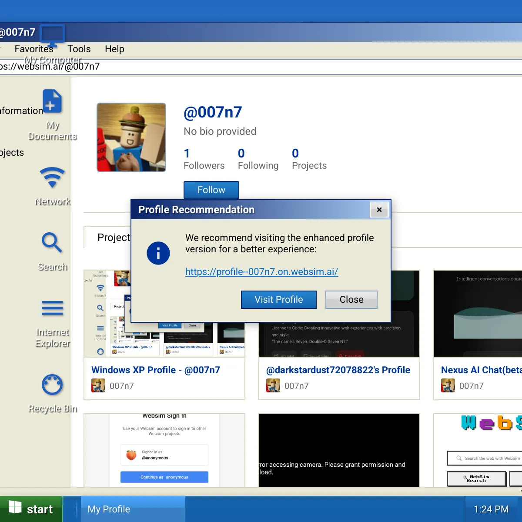
Task: Follow the @007n7 user
Action: click(x=211, y=190)
